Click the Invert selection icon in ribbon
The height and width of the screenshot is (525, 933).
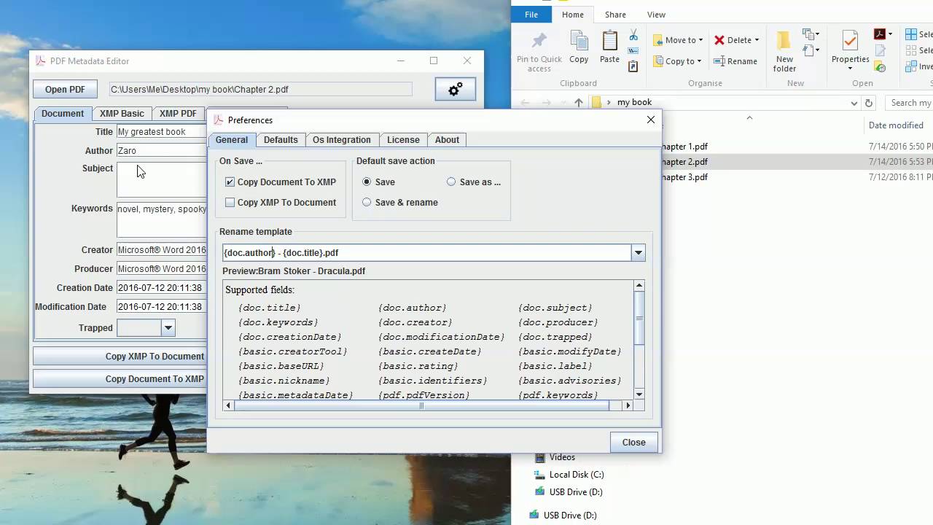911,66
